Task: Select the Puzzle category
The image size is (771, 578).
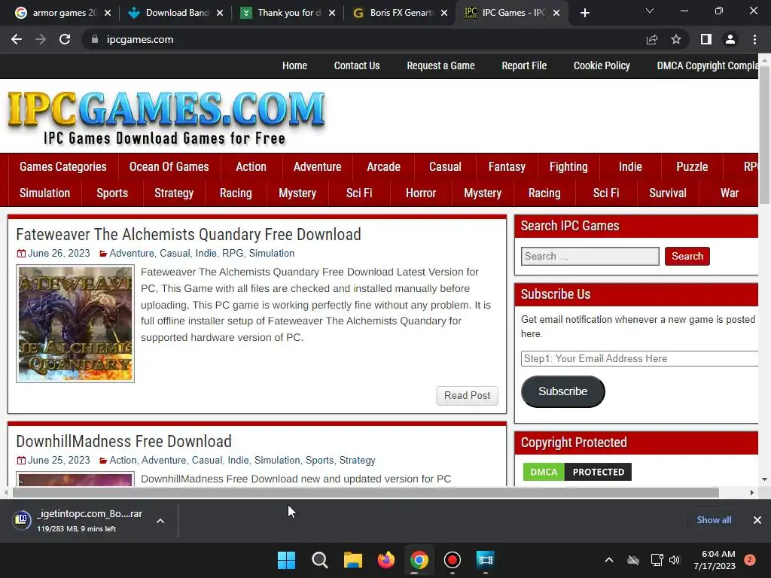Action: pos(692,166)
